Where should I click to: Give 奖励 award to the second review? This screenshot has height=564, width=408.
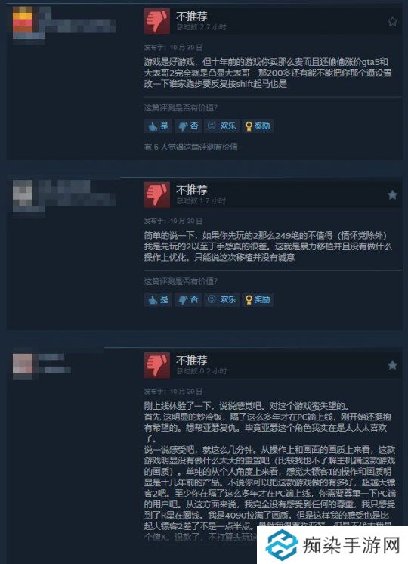258,299
